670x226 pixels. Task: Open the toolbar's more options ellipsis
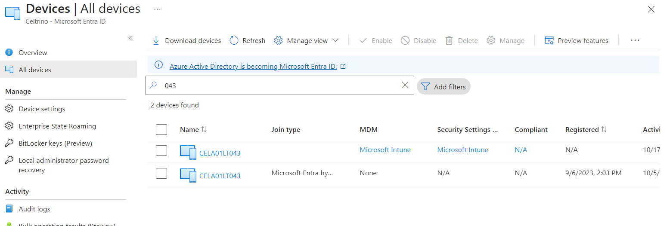point(635,40)
